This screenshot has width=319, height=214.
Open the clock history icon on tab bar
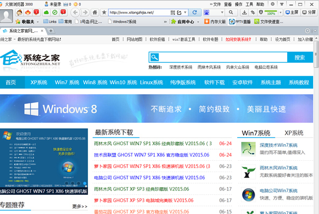pyautogui.click(x=307, y=31)
